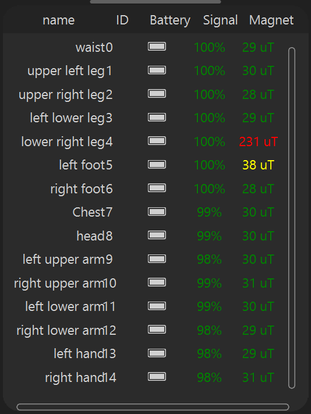Select the upper right leg sensor row name
The image size is (311, 414).
[x=66, y=95]
